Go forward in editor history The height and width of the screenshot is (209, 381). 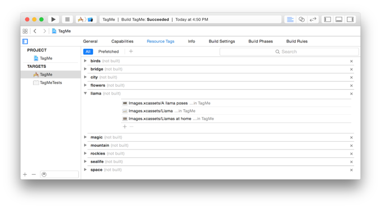(44, 31)
